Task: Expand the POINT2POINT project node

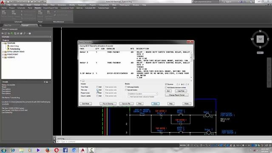Action: coord(3,54)
